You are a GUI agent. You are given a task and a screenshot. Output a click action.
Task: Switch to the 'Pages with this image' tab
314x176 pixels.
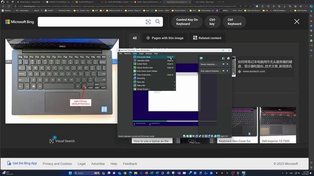[165, 38]
